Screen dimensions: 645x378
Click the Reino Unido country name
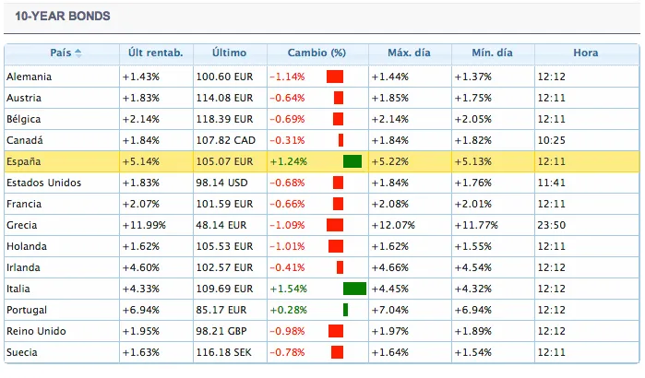coord(37,331)
